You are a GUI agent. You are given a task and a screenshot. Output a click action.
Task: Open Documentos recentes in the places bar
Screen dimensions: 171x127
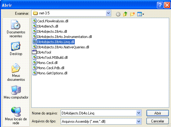point(16,29)
